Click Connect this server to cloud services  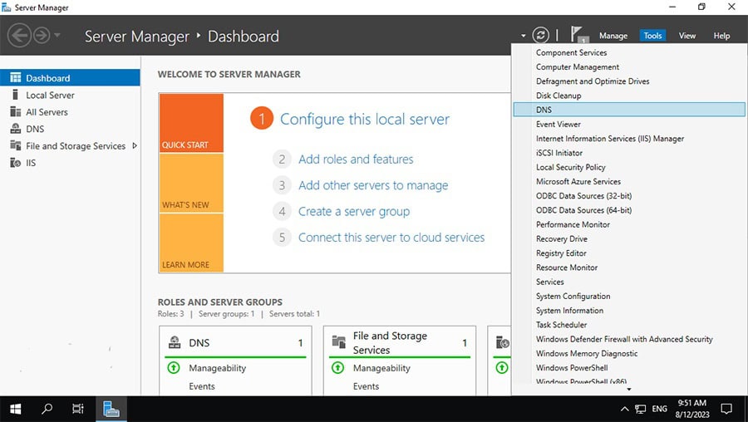[391, 238]
